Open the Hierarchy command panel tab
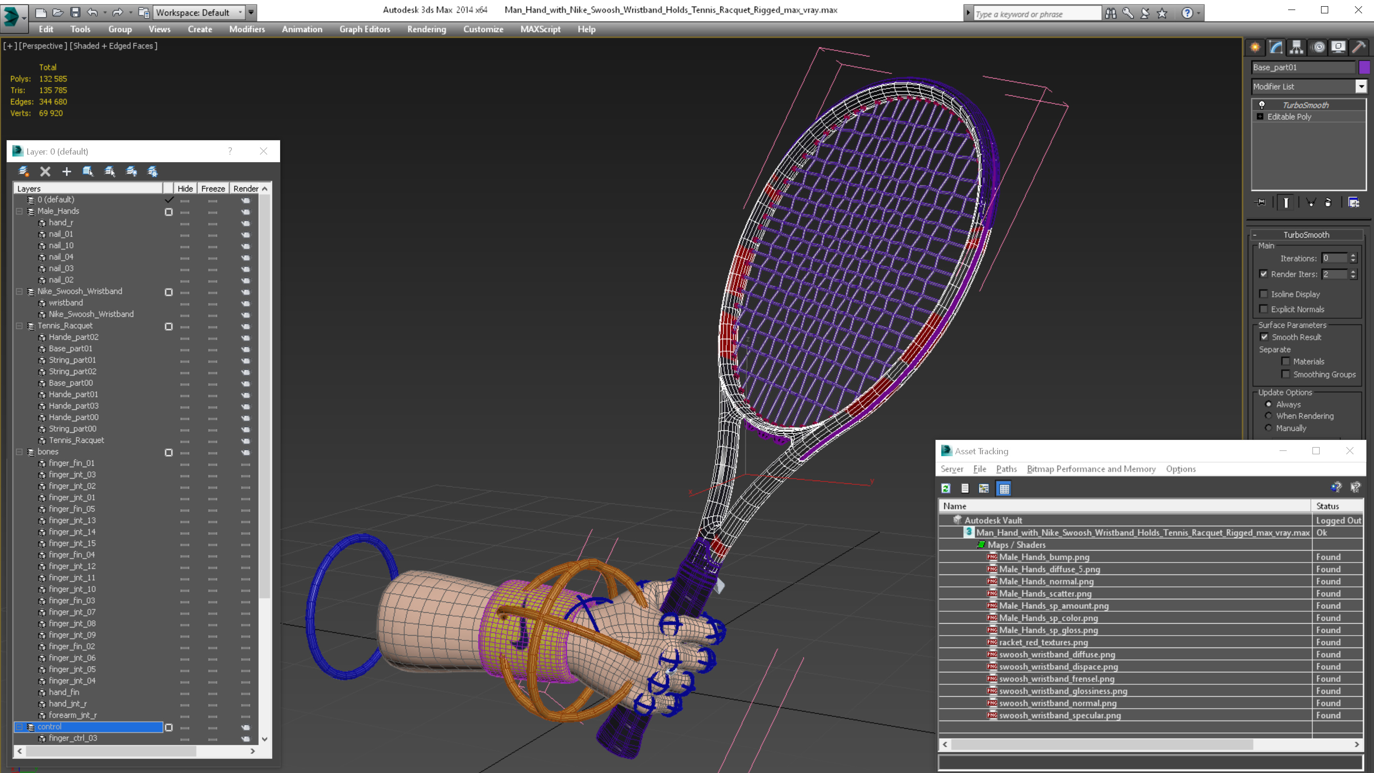The width and height of the screenshot is (1374, 773). tap(1297, 48)
